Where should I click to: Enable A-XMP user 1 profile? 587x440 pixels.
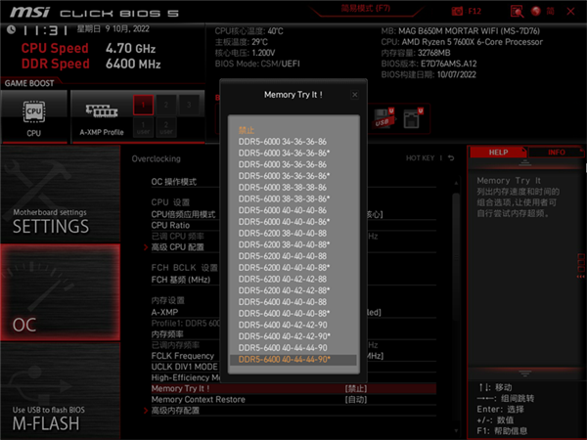143,127
